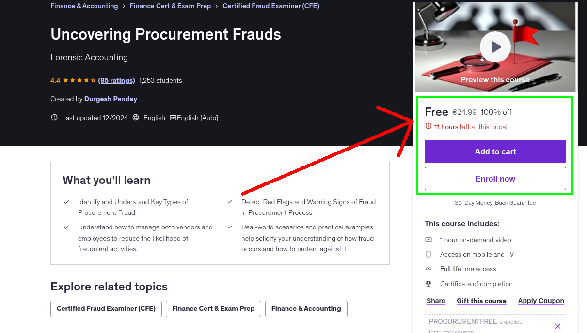The image size is (587, 333).
Task: Open the 85 ratings link
Action: pyautogui.click(x=116, y=80)
